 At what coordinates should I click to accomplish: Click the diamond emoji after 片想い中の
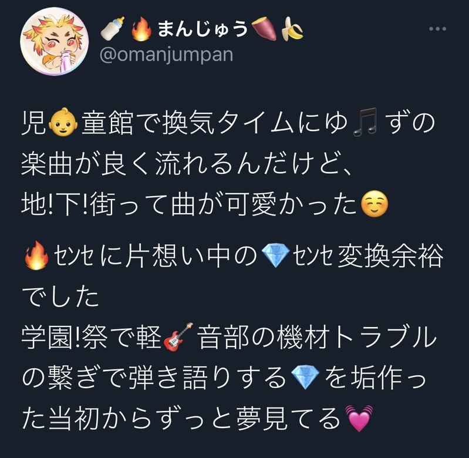[x=275, y=255]
